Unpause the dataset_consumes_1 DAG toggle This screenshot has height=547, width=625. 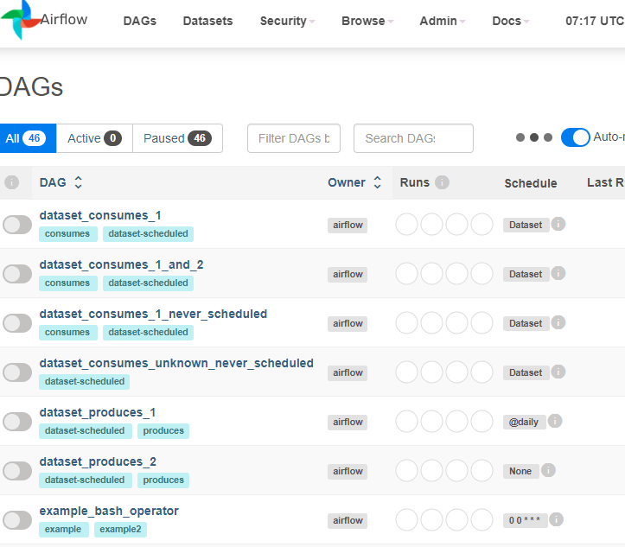(17, 225)
